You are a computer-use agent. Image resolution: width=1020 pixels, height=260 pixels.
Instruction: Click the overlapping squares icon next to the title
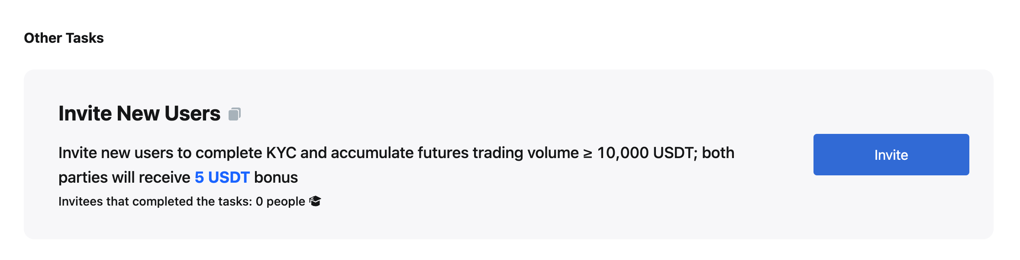(234, 114)
